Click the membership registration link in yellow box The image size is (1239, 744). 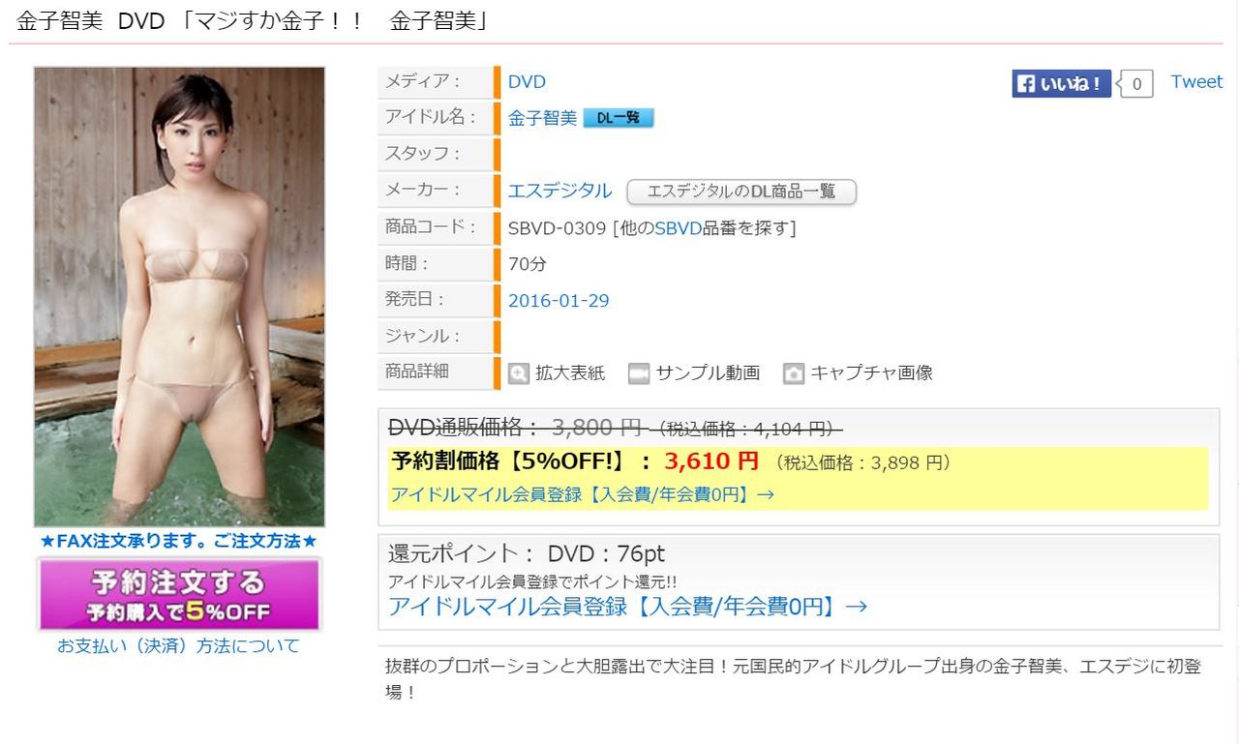click(582, 494)
